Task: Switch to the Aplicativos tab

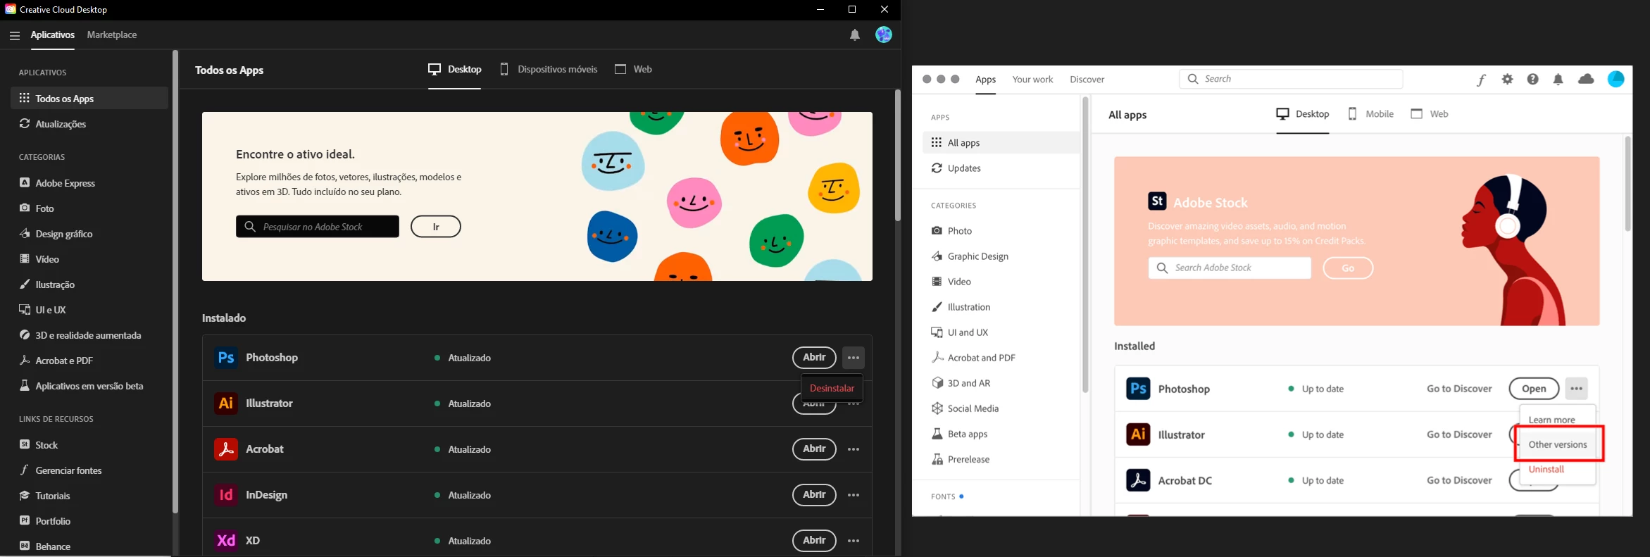Action: point(53,35)
